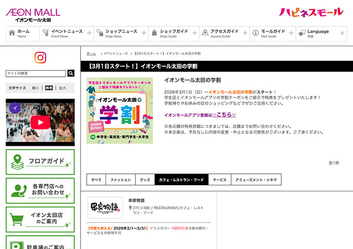The height and width of the screenshot is (249, 353).
Task: Select the ファッション category tab
Action: pos(120,180)
